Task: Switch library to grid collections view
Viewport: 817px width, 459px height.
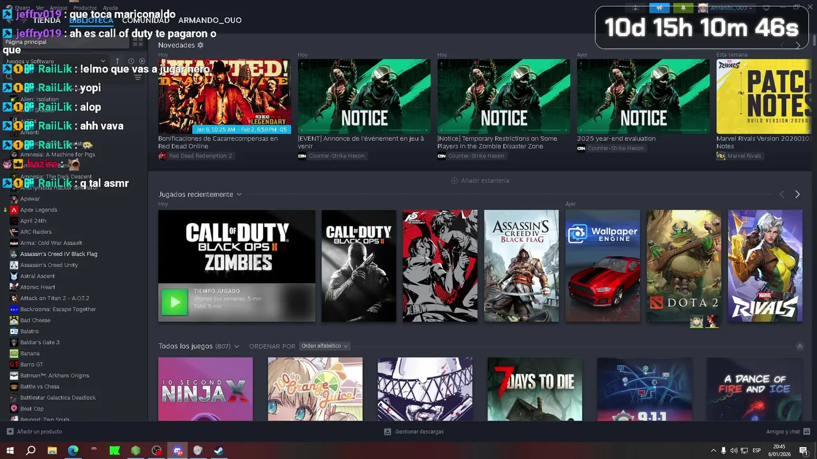Action: coord(138,42)
